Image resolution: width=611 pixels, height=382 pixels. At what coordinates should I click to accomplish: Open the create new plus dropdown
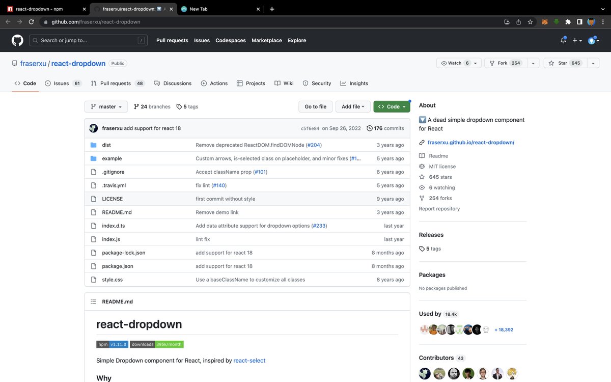click(577, 40)
